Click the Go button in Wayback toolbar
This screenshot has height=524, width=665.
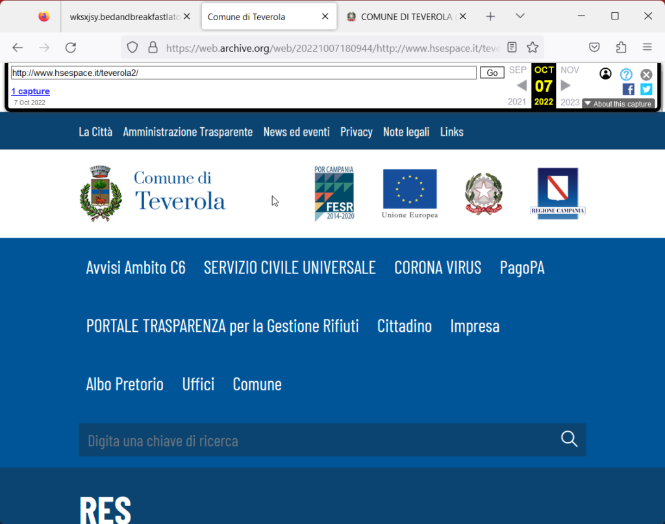(492, 73)
